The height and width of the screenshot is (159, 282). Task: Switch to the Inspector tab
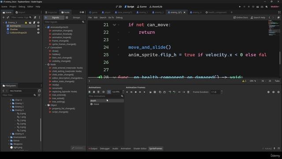click(51, 12)
